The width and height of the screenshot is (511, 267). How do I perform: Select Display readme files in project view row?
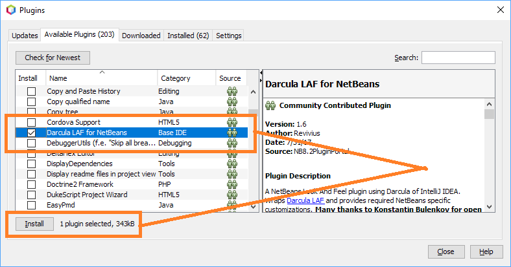point(132,174)
